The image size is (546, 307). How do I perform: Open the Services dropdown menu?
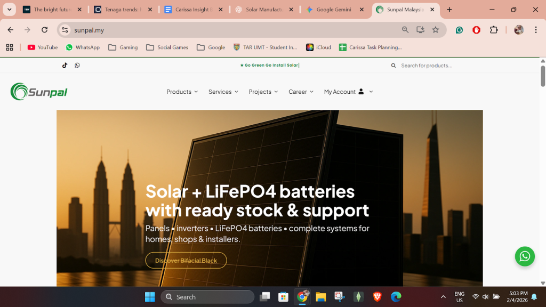tap(223, 92)
